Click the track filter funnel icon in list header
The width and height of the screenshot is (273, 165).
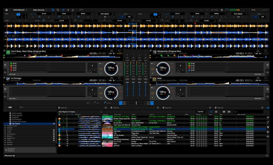[59, 115]
